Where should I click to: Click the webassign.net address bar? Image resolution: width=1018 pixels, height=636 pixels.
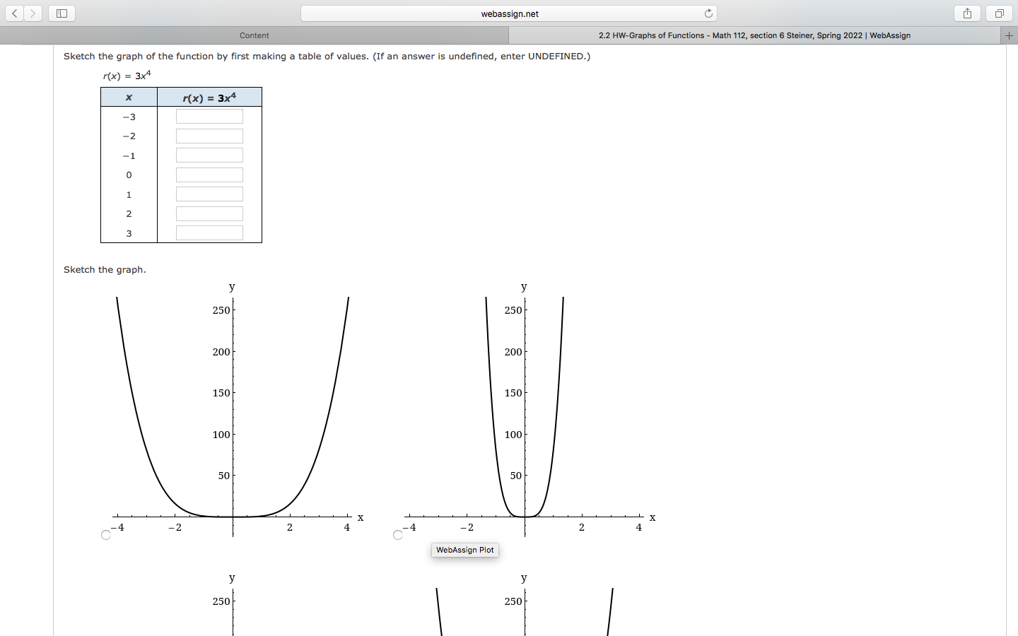509,13
